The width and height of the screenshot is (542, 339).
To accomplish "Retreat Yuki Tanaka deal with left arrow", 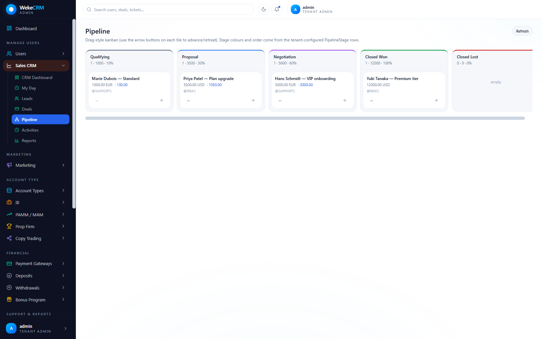I will (372, 101).
